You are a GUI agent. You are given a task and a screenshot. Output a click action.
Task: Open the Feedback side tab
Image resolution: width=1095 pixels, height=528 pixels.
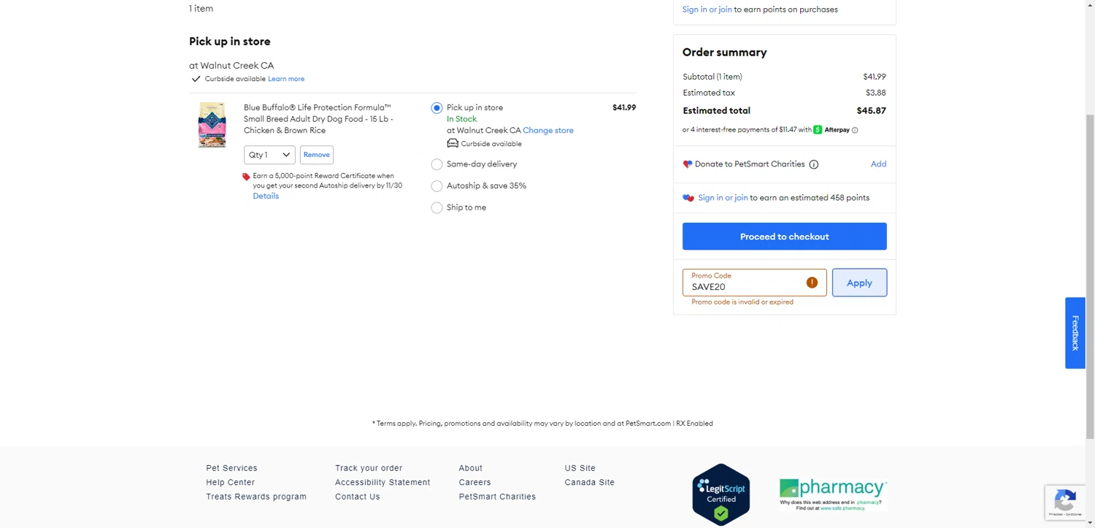1075,333
